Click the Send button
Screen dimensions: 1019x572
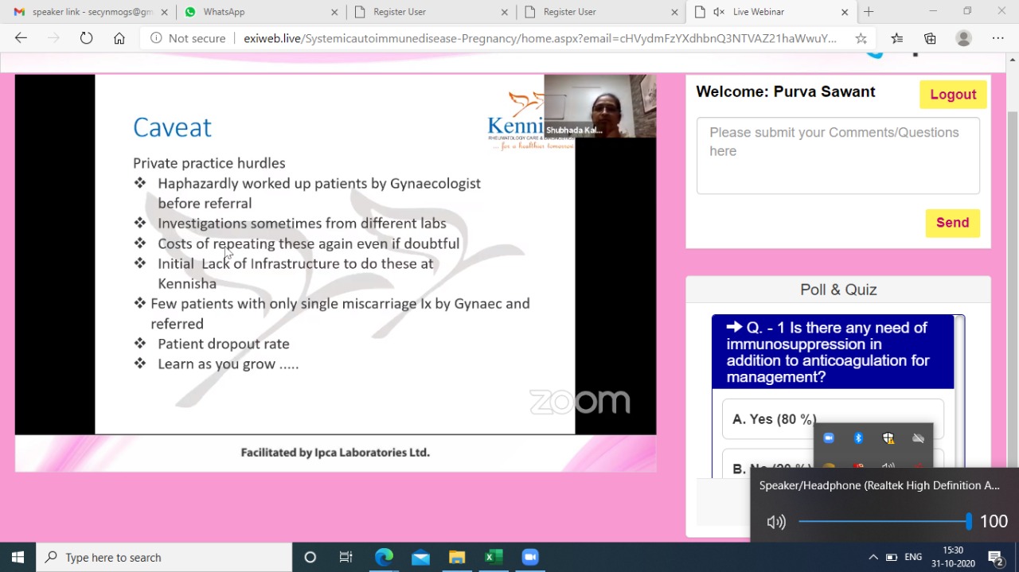(x=952, y=223)
